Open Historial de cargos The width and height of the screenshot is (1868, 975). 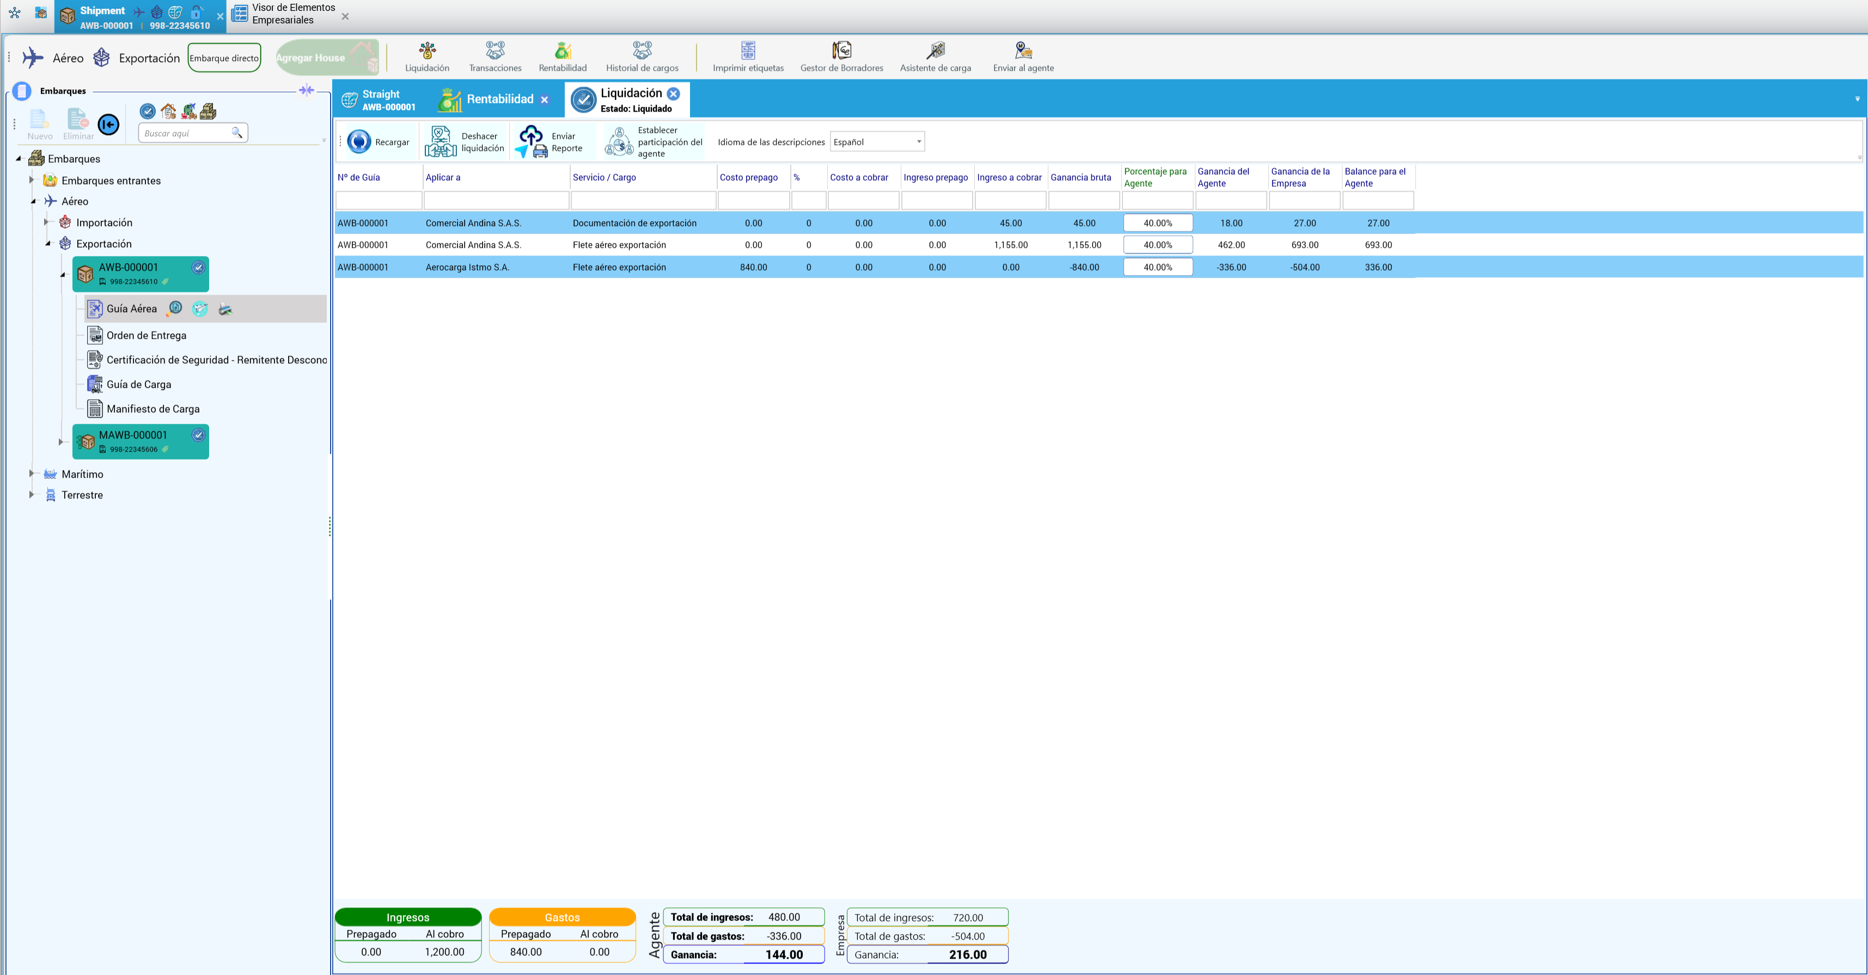tap(642, 57)
